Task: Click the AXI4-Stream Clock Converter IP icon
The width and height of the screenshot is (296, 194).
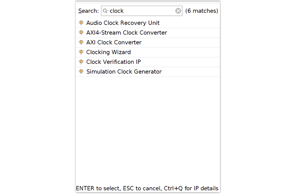Action: coord(81,33)
